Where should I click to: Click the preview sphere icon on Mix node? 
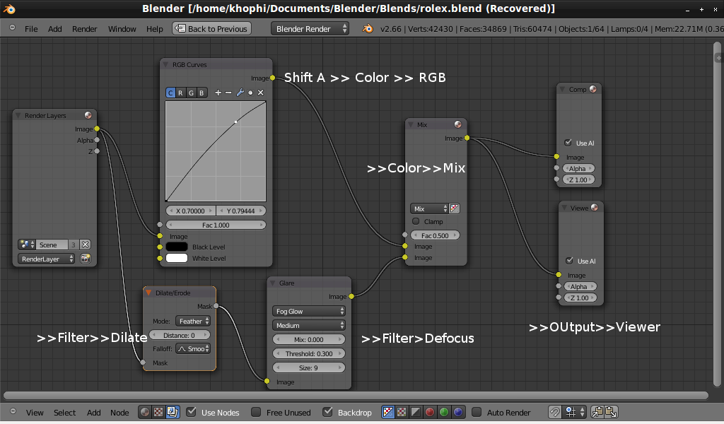coord(458,124)
